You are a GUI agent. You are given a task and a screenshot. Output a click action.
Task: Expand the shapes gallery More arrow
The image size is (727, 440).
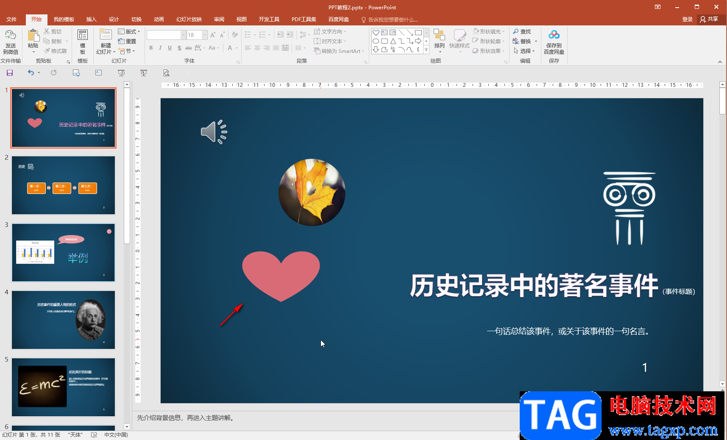coord(426,50)
